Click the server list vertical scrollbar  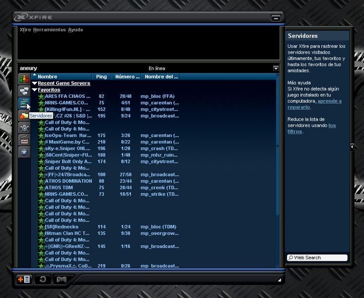278,147
